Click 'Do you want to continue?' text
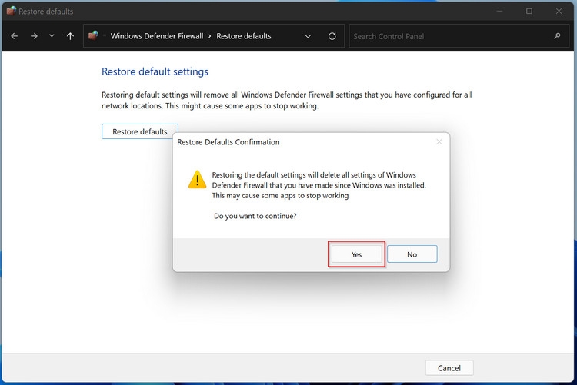 pyautogui.click(x=255, y=216)
